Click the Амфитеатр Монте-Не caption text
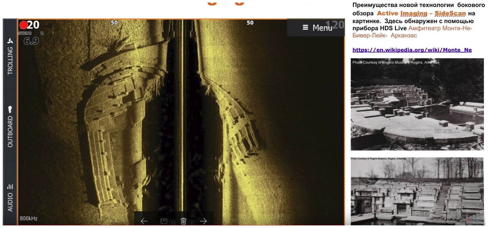This screenshot has height=228, width=488. [x=440, y=28]
